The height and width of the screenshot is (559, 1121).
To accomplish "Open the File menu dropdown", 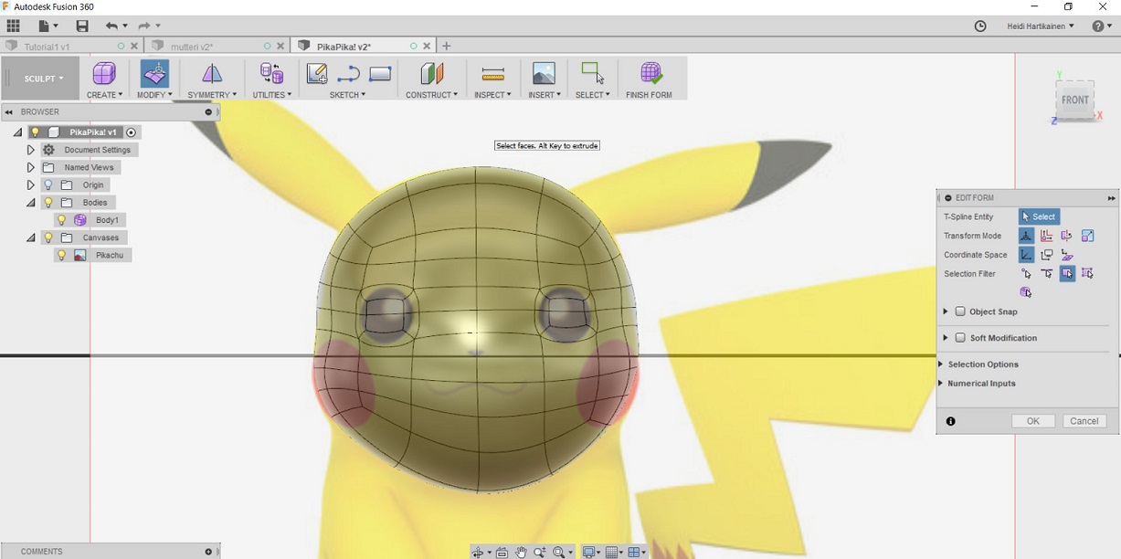I will (x=48, y=26).
